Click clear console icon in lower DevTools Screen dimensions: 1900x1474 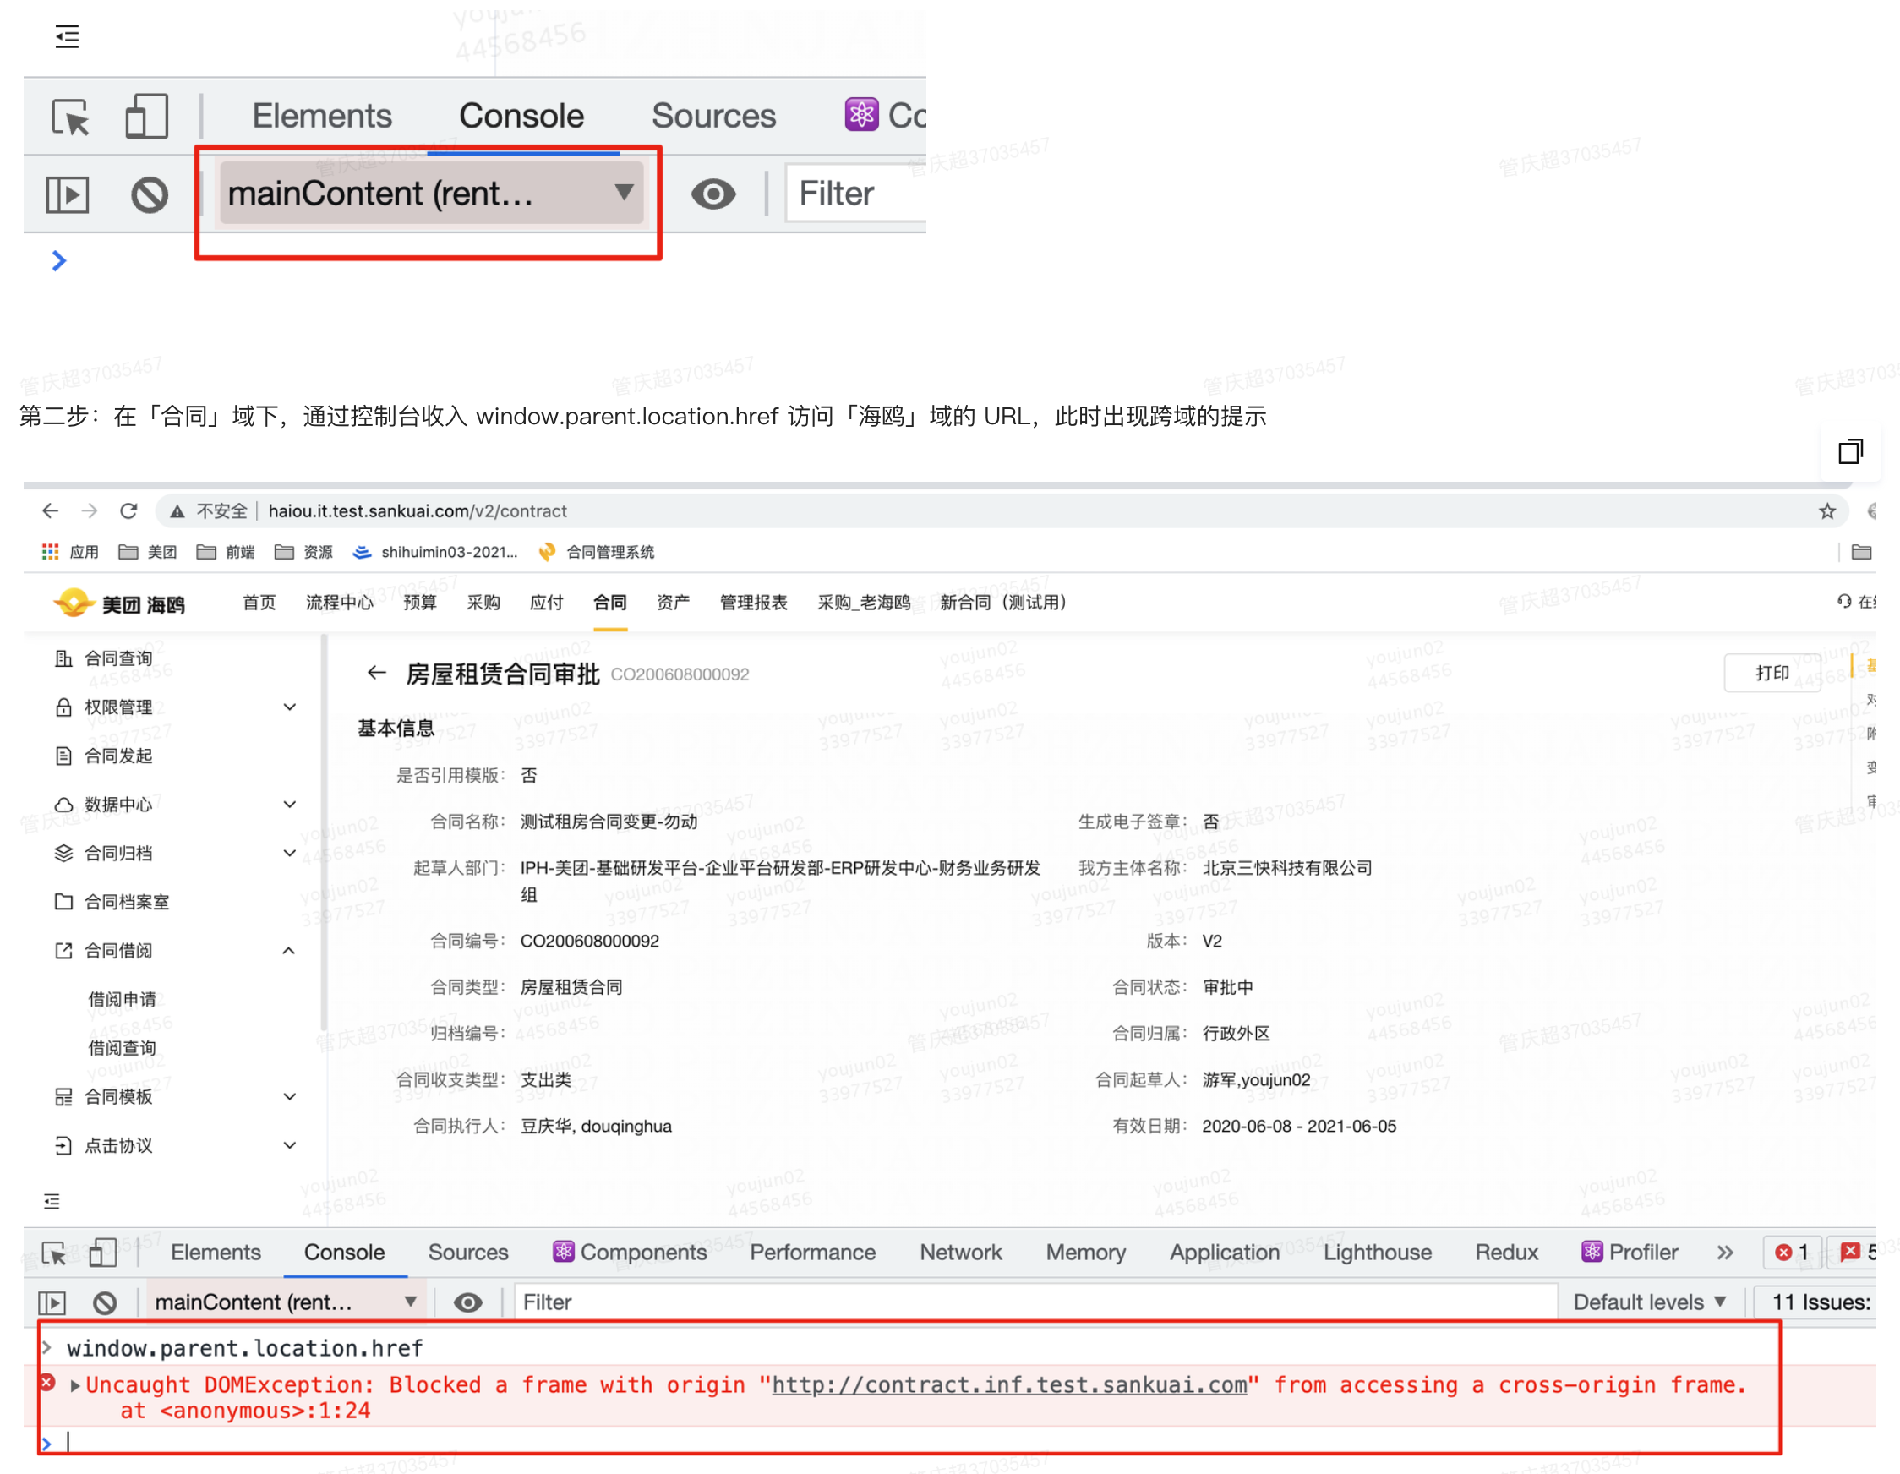tap(105, 1302)
